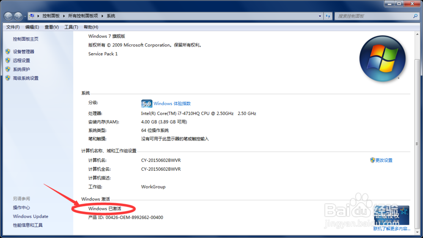Open 性能信息和工具 link
Screen dimensions: 423x238
tap(28, 225)
